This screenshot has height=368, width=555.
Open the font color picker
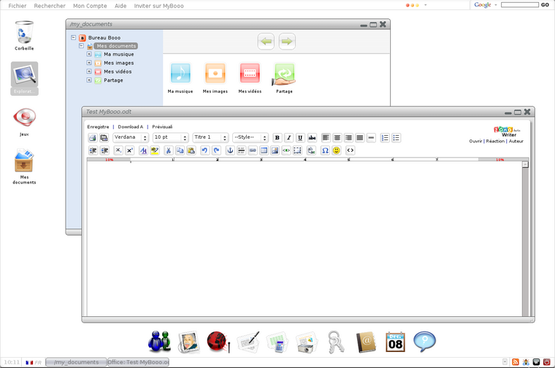pos(143,150)
